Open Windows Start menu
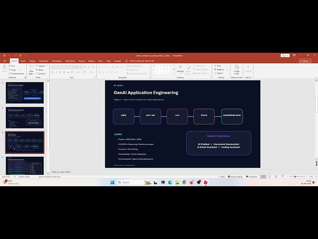318x239 pixels. [x=112, y=182]
